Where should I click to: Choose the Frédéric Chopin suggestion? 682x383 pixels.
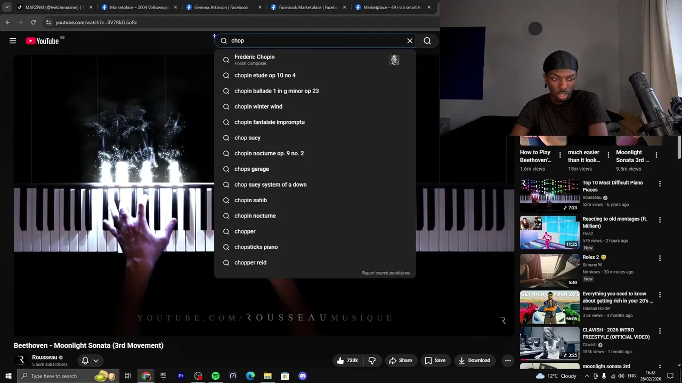point(315,60)
